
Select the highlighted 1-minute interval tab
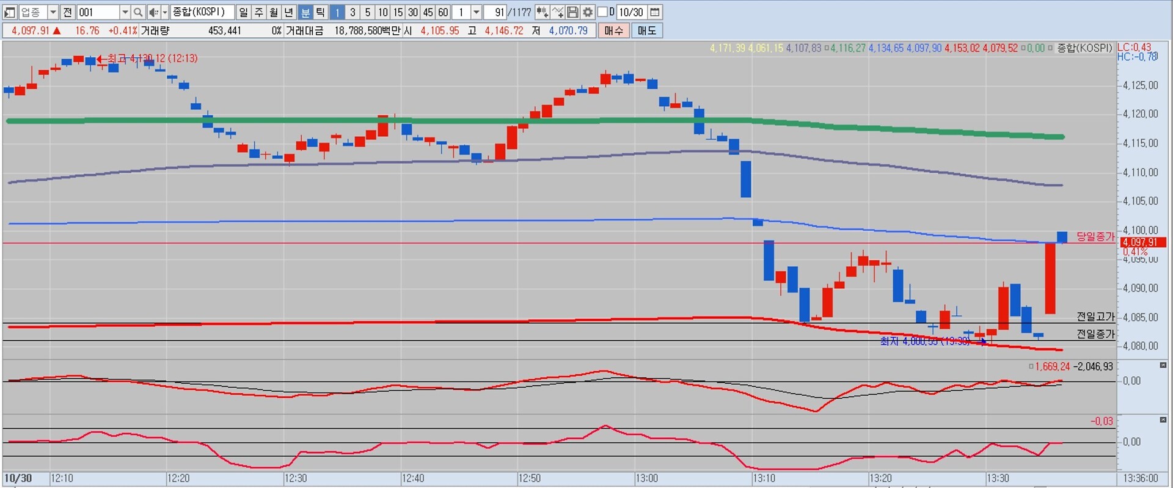coord(337,12)
